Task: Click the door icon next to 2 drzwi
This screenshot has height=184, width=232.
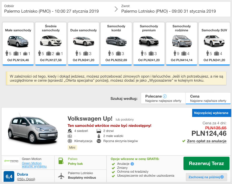Action: (98, 131)
